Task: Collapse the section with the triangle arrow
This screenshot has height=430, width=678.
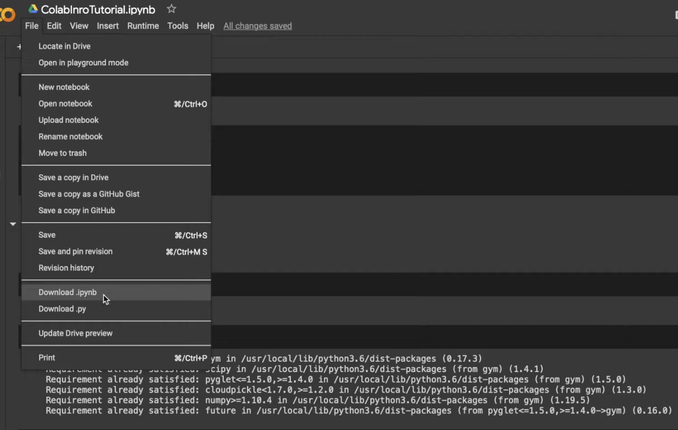Action: 13,224
